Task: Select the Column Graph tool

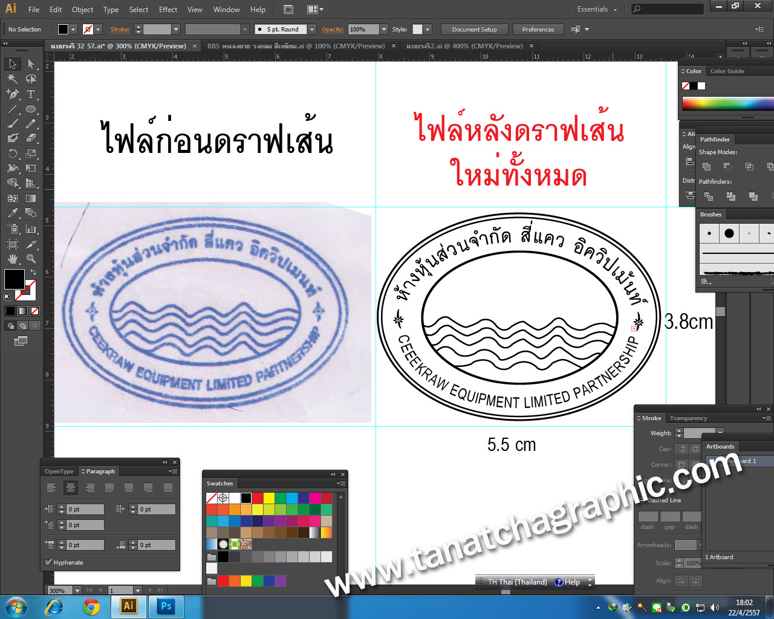Action: point(31,228)
